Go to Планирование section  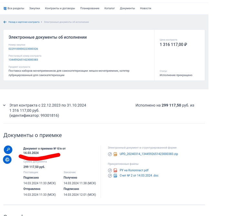[x=90, y=8]
